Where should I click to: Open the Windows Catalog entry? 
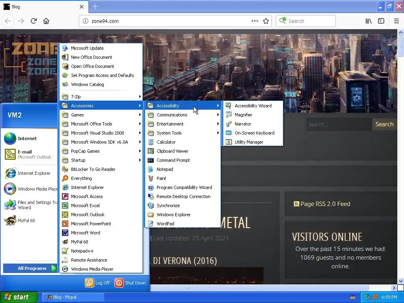tap(101, 84)
